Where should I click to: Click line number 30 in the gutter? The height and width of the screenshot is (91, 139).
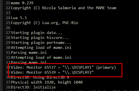point(8,48)
